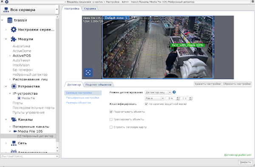255x167 pixels.
Task: Select Нейронный детектор under Модули
Action: pos(30,75)
